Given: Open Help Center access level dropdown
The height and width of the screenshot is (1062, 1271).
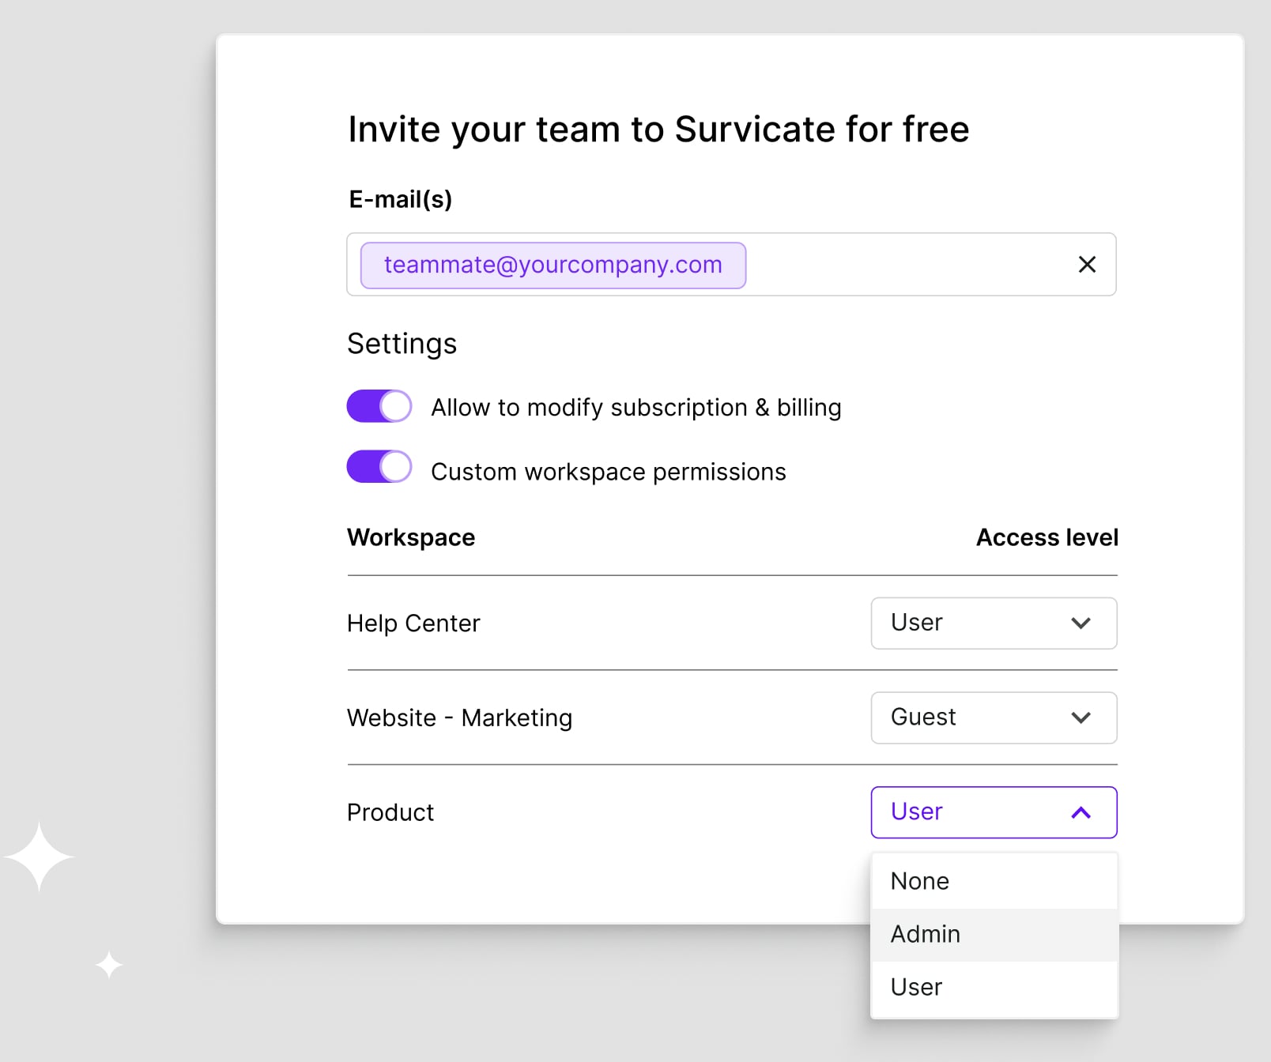Looking at the screenshot, I should tap(994, 623).
